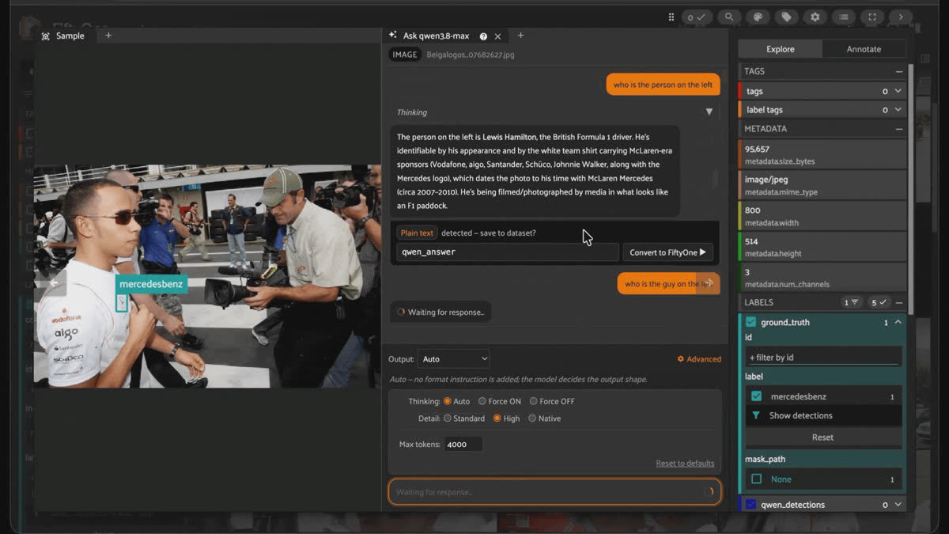
Task: Add new panel next to Sample tab
Action: [x=108, y=36]
